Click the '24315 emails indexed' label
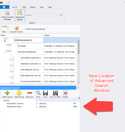The width and height of the screenshot is (125, 132). click(x=35, y=29)
